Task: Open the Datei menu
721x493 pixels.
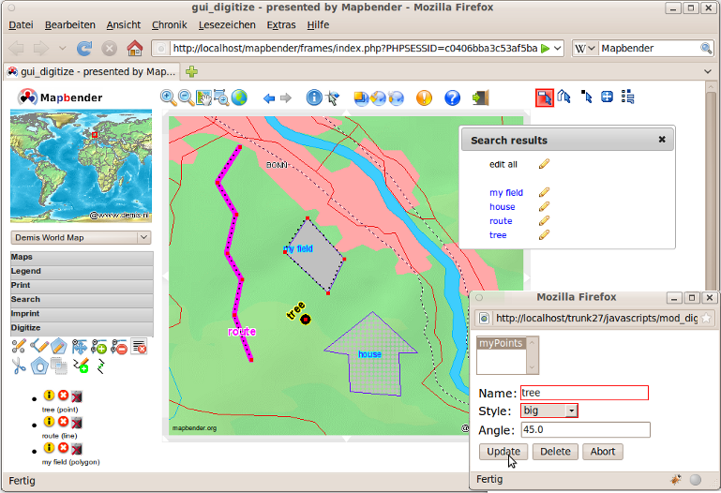Action: [x=22, y=24]
